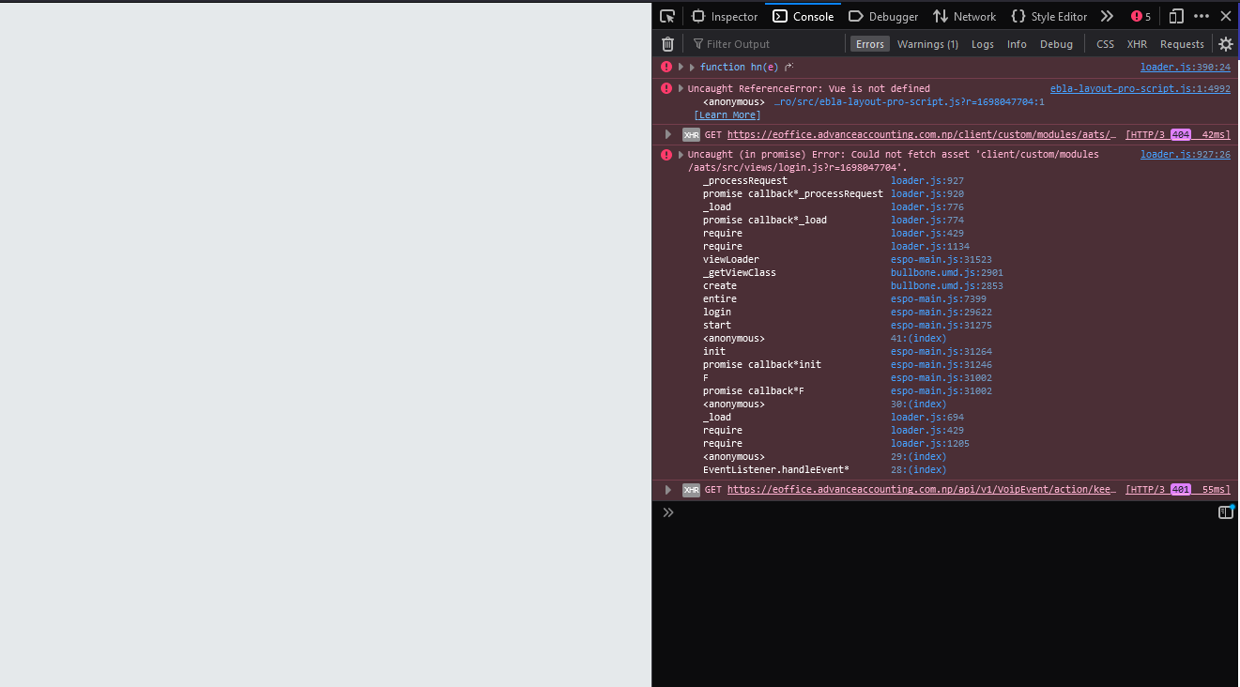Click the Filter Output input field
The width and height of the screenshot is (1240, 687).
coord(770,44)
